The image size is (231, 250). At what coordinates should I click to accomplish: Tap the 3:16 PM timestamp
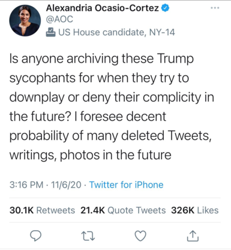click(26, 184)
